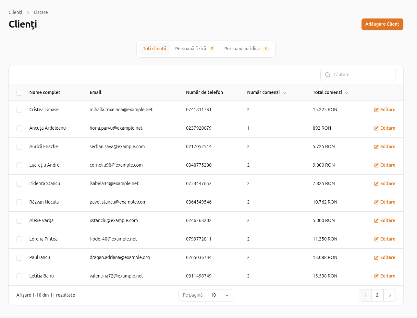Switch to the Persoană fizică tab
The height and width of the screenshot is (318, 417).
194,49
